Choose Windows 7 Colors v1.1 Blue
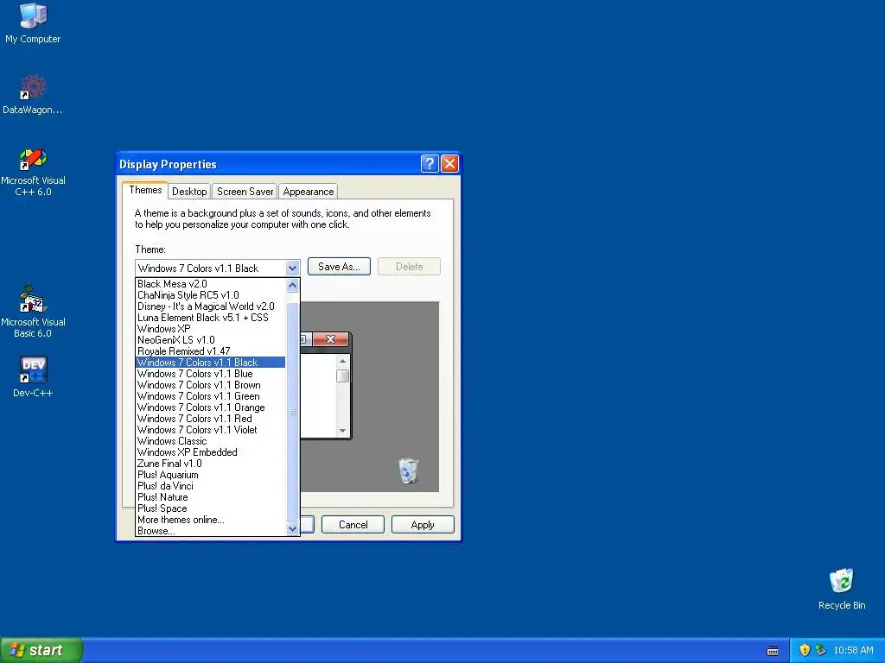This screenshot has height=663, width=885. (x=211, y=374)
